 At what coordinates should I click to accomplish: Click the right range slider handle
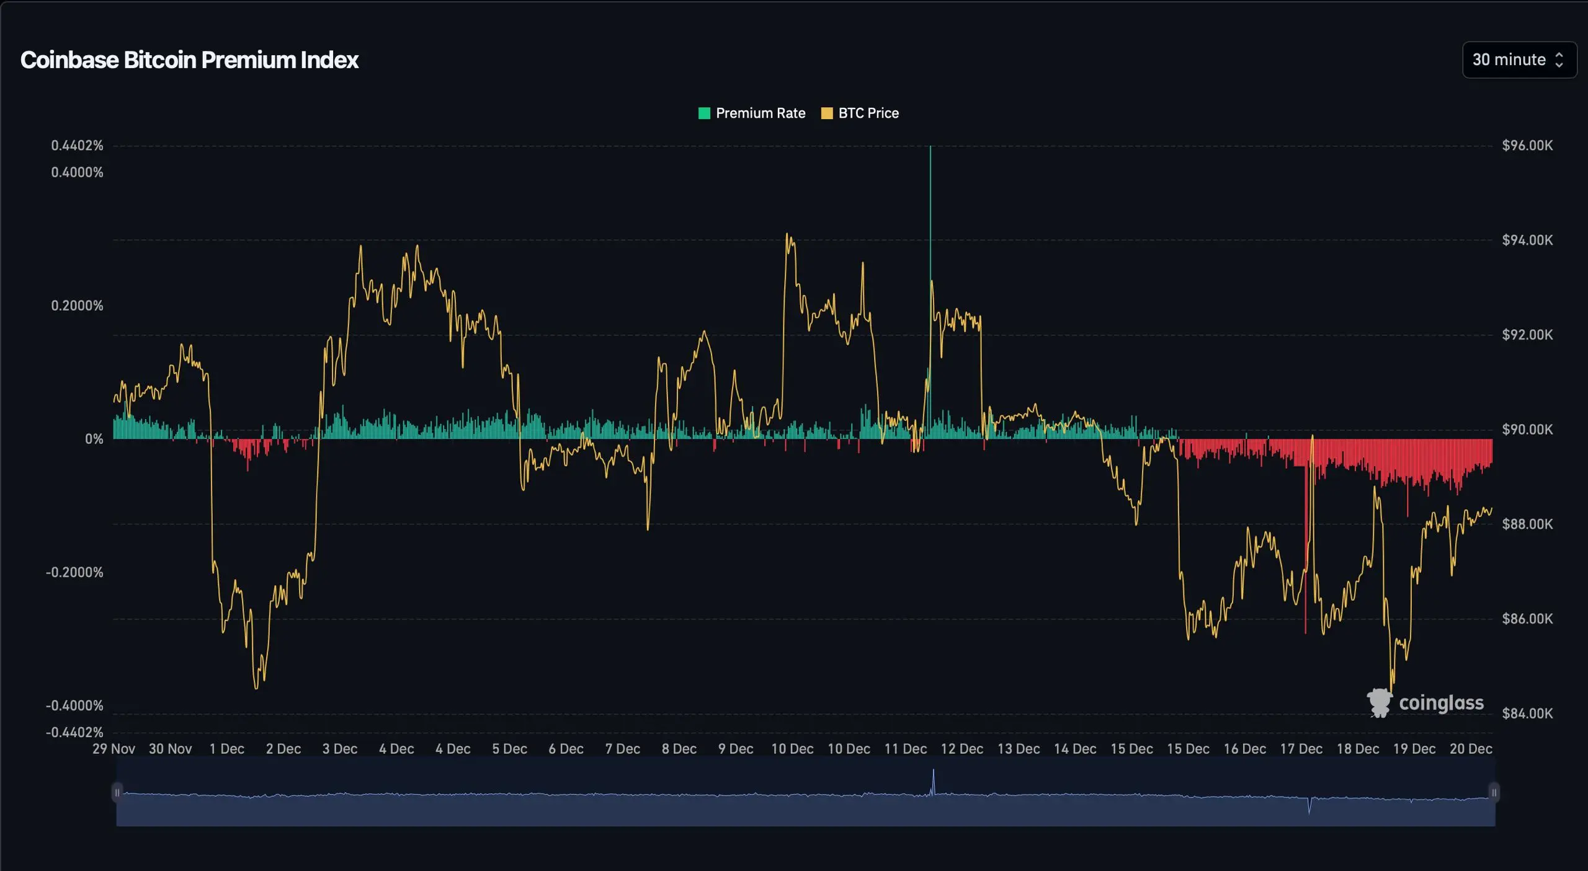tap(1494, 792)
